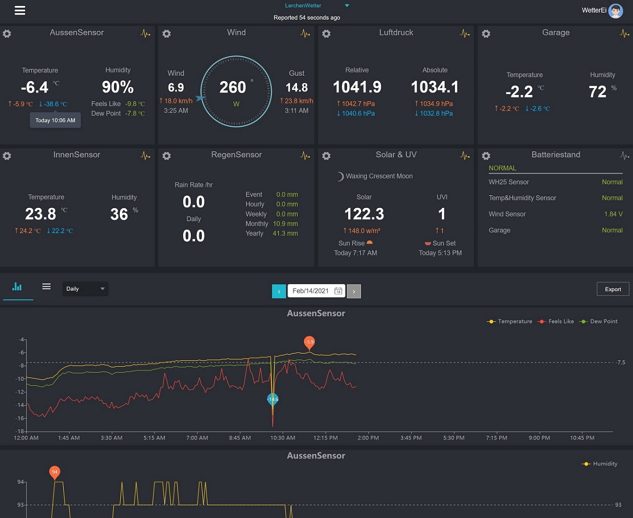Image resolution: width=633 pixels, height=518 pixels.
Task: Click Wind Sensor 1.84 V value
Action: (613, 214)
